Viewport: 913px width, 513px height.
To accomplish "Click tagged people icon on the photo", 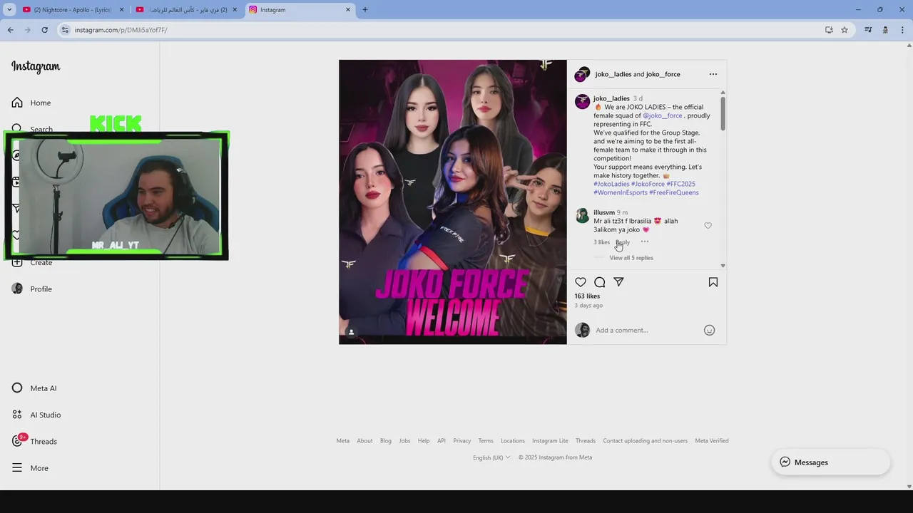I will [x=351, y=332].
